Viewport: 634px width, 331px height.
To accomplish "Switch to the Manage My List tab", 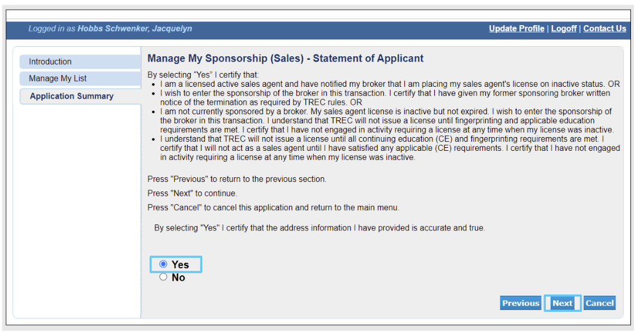I will click(x=80, y=78).
